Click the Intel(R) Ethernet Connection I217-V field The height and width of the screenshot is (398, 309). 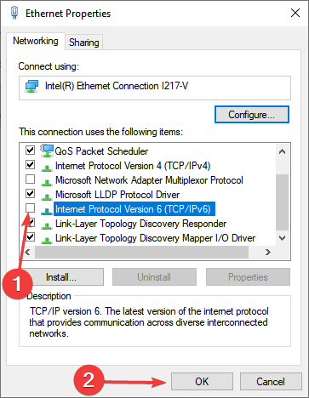(155, 88)
